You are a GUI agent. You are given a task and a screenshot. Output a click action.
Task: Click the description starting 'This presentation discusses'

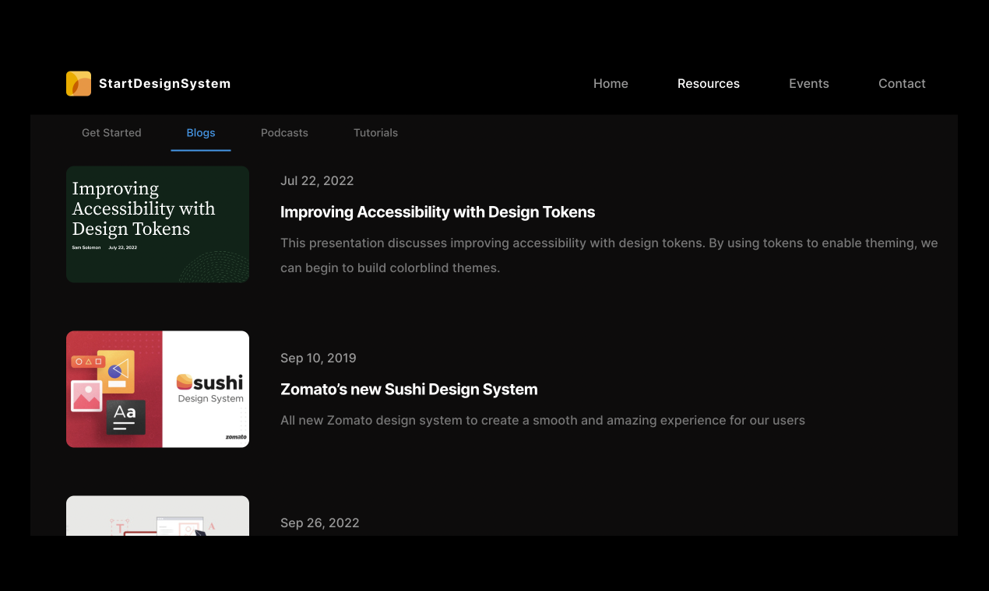click(609, 255)
